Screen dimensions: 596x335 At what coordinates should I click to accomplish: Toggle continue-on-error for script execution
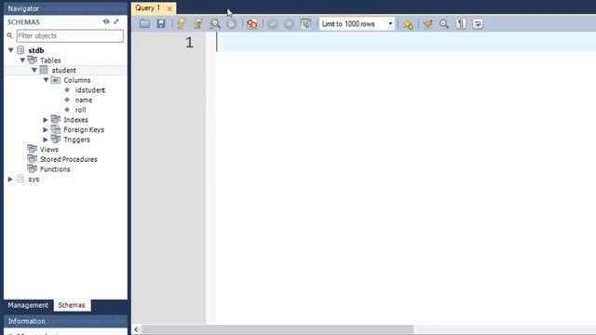252,24
